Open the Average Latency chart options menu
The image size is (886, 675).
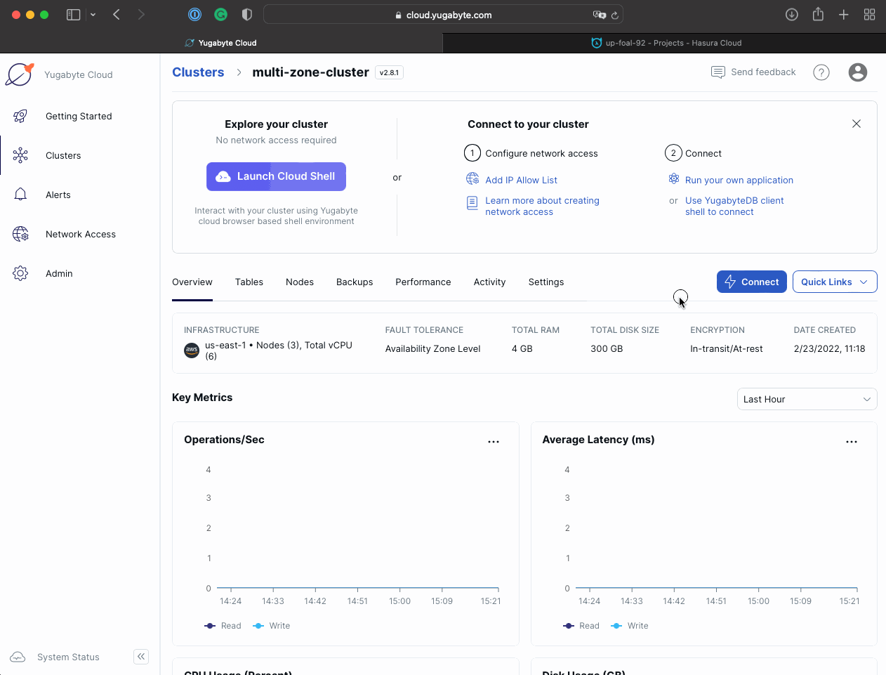(852, 441)
